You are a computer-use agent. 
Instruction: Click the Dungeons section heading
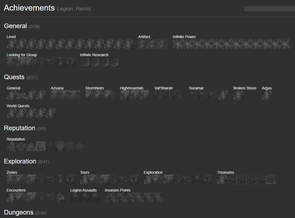[19, 212]
